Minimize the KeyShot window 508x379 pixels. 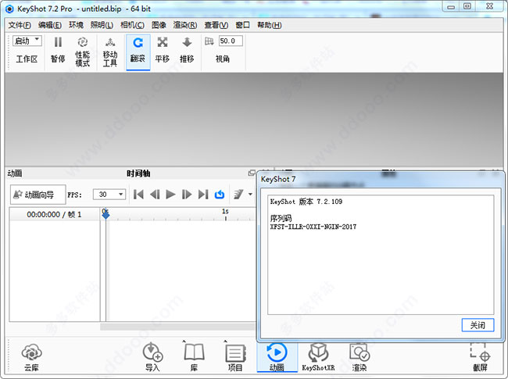451,6
